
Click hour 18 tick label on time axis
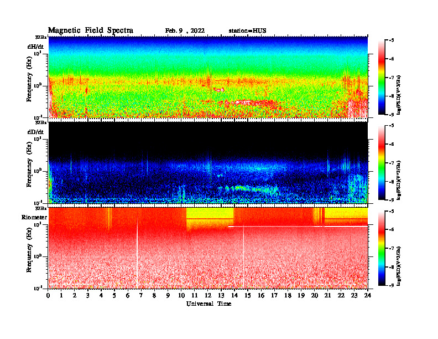click(x=288, y=295)
